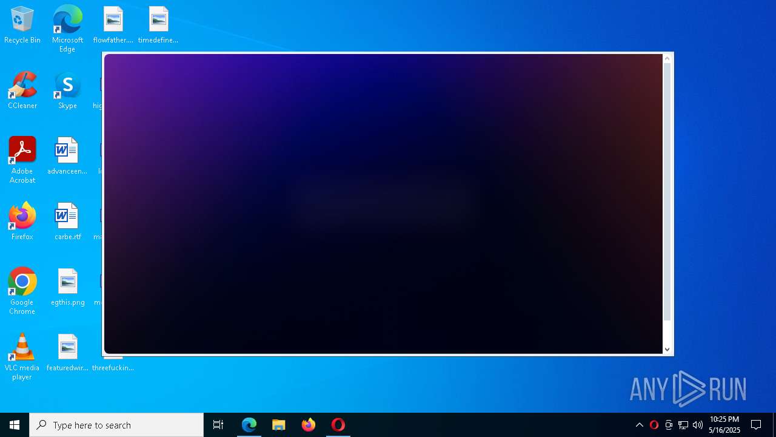Open Adobe Acrobat desktop shortcut
Viewport: 776px width, 437px height.
[x=22, y=160]
